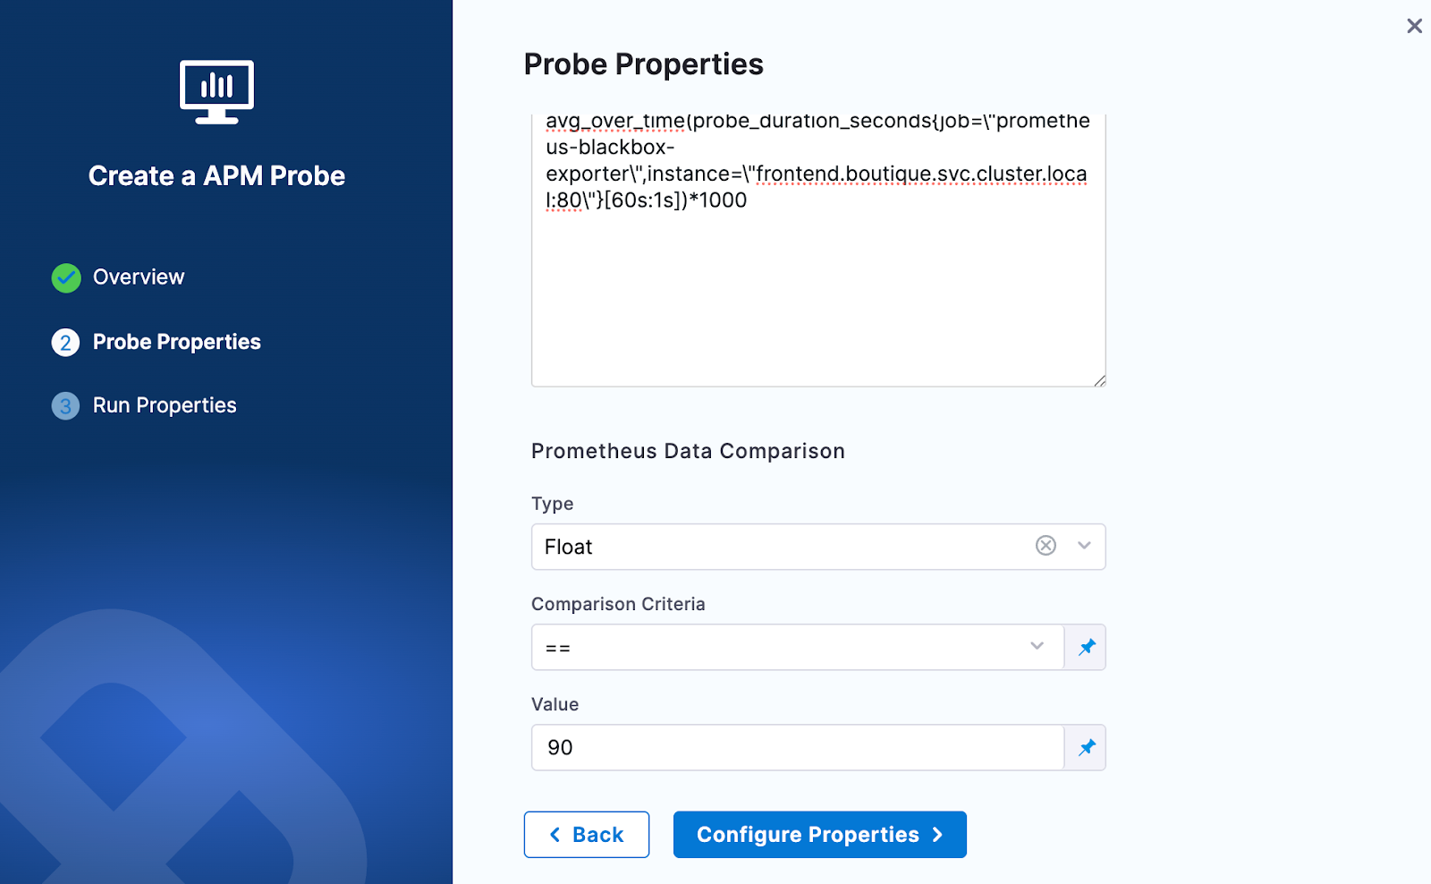Click the green checkmark beside Overview
Image resolution: width=1431 pixels, height=884 pixels.
pos(66,278)
